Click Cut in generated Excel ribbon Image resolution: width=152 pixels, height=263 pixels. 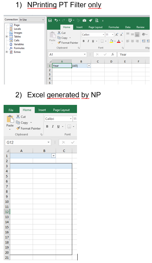pyautogui.click(x=21, y=117)
